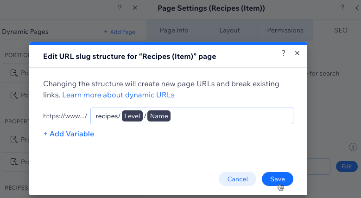This screenshot has height=198, width=361.
Task: Open Learn more about dynamic URLs link
Action: [x=118, y=95]
